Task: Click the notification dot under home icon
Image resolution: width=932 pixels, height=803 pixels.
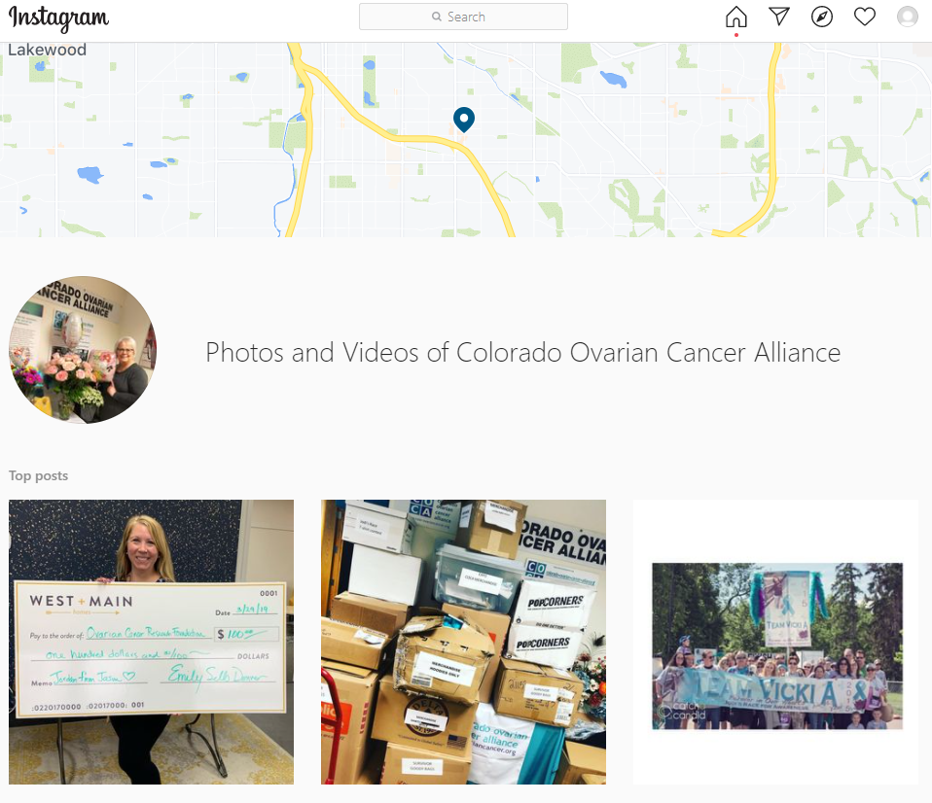Action: coord(735,35)
